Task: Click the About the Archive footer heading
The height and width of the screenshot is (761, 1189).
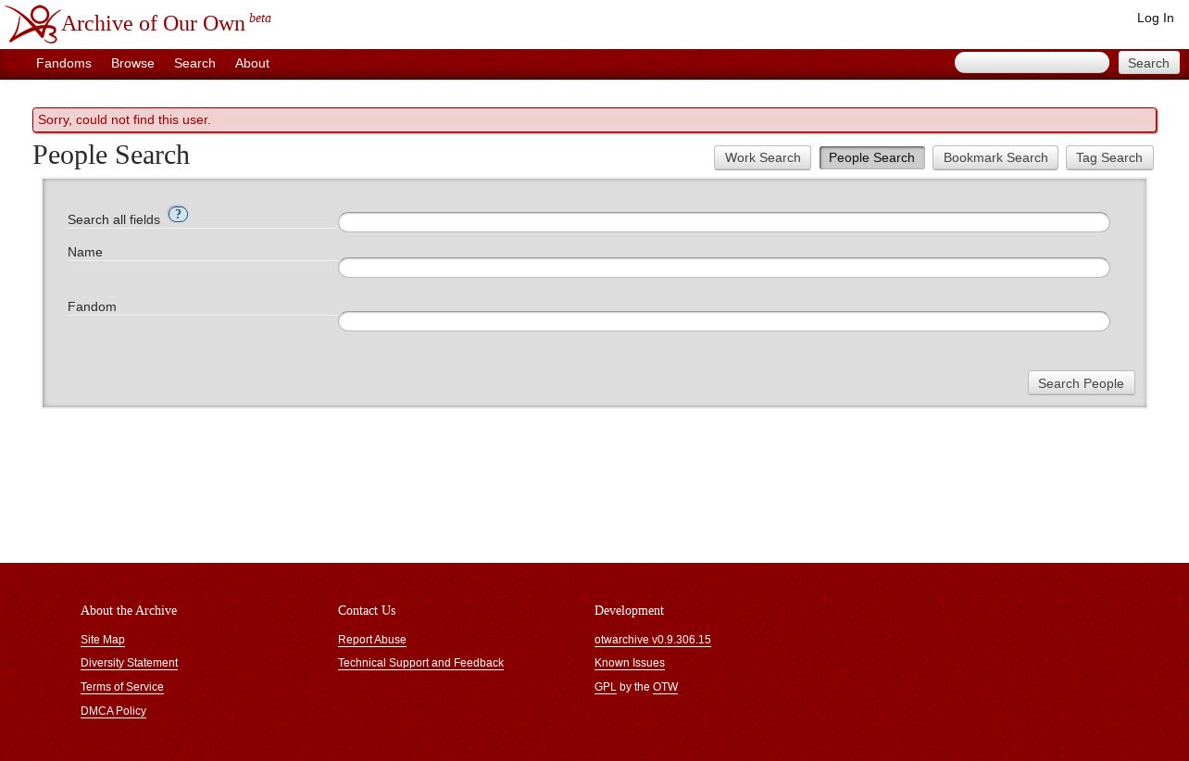Action: (x=129, y=611)
